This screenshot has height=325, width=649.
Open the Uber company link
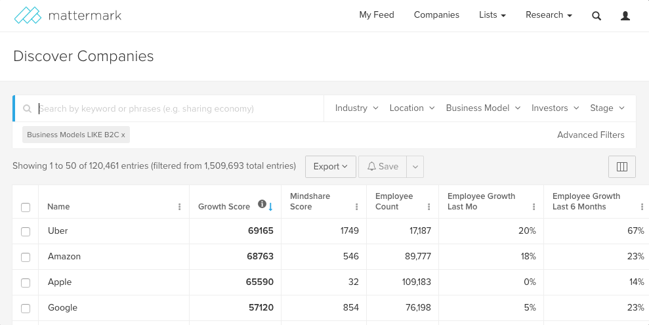click(x=58, y=230)
